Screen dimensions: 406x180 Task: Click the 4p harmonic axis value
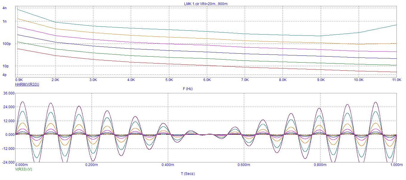pos(4,75)
